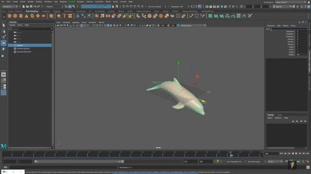This screenshot has height=174, width=311.
Task: Toggle the viewport grid icon
Action: coord(82,26)
